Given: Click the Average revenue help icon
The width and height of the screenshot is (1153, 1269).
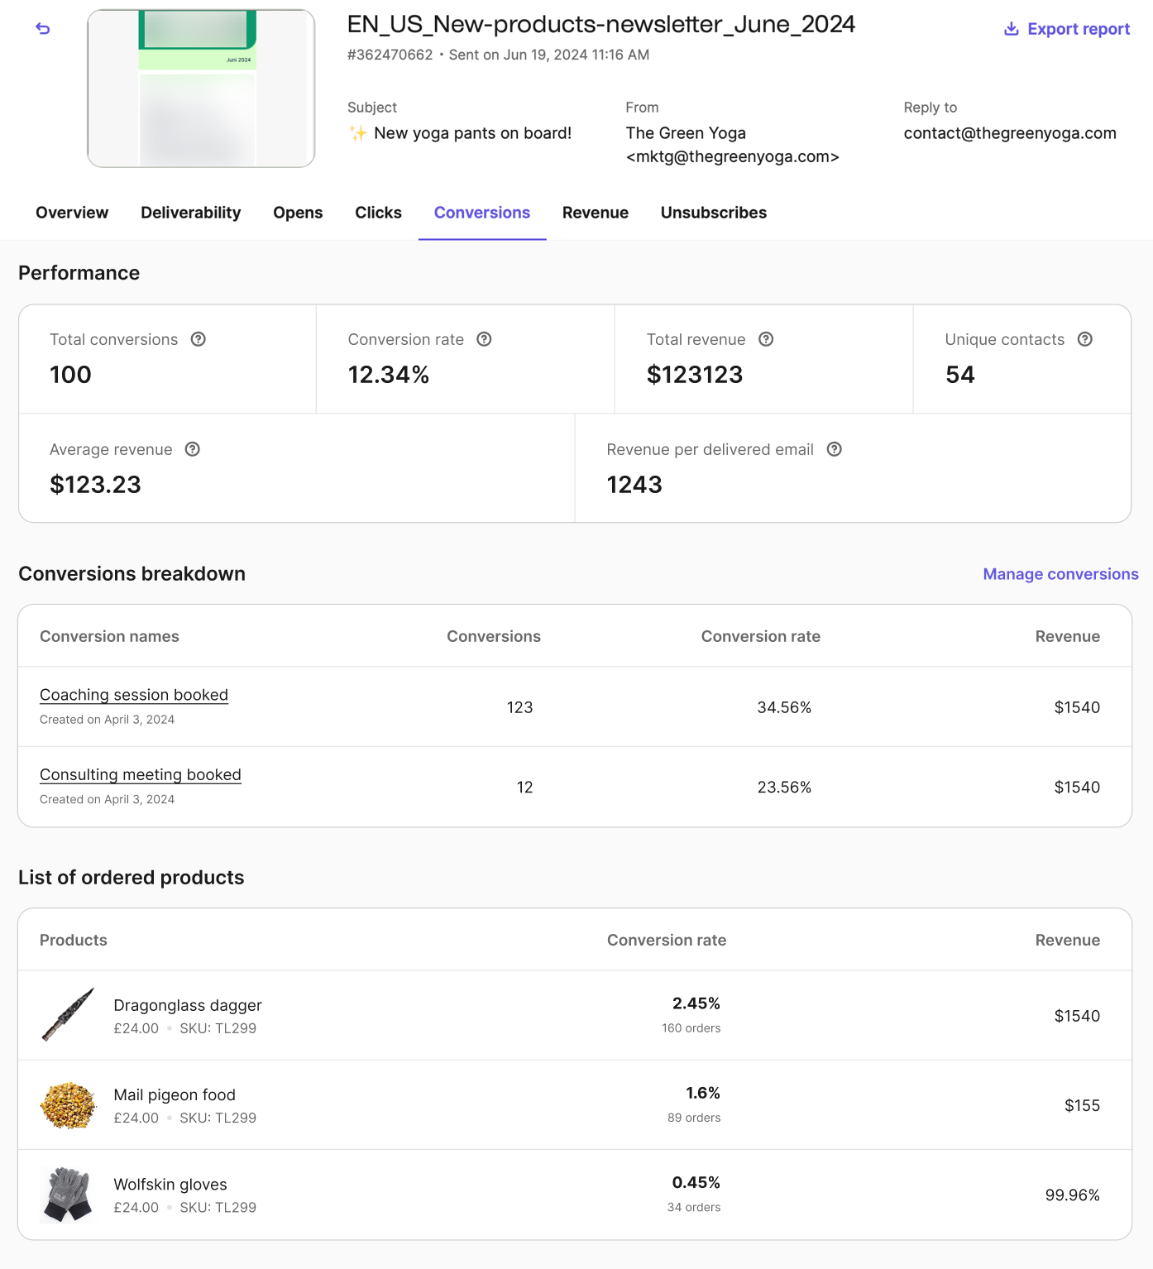Looking at the screenshot, I should pyautogui.click(x=193, y=449).
